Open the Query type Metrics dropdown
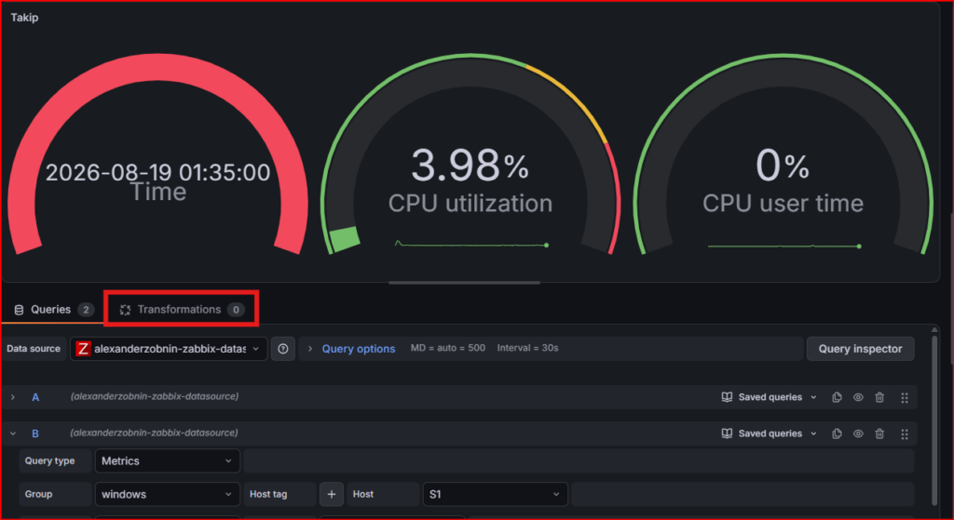954x520 pixels. [168, 461]
